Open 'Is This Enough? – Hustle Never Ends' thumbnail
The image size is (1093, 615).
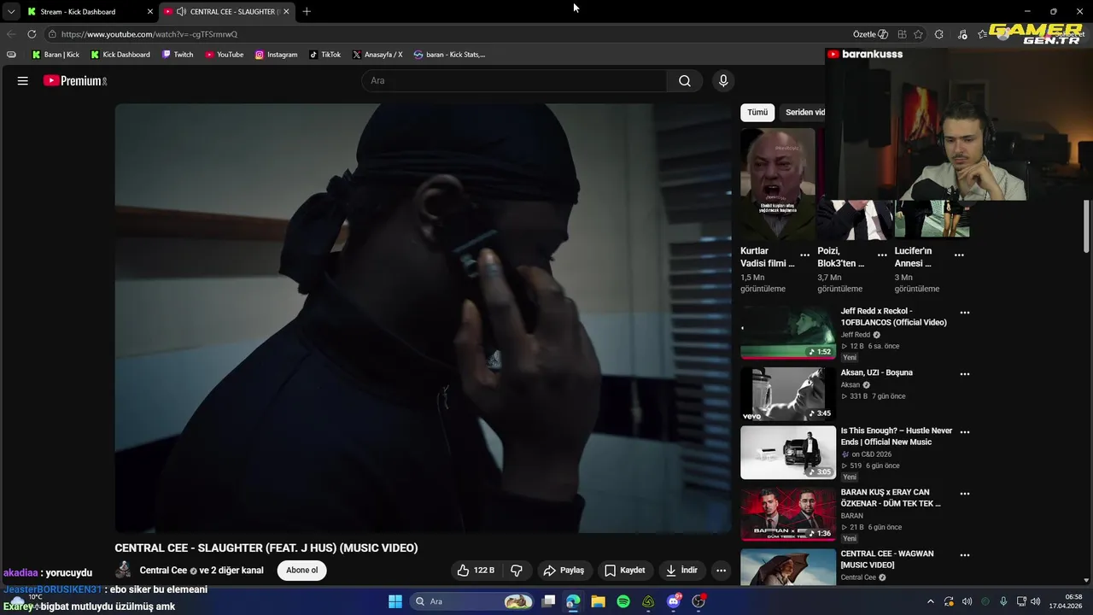pyautogui.click(x=788, y=452)
